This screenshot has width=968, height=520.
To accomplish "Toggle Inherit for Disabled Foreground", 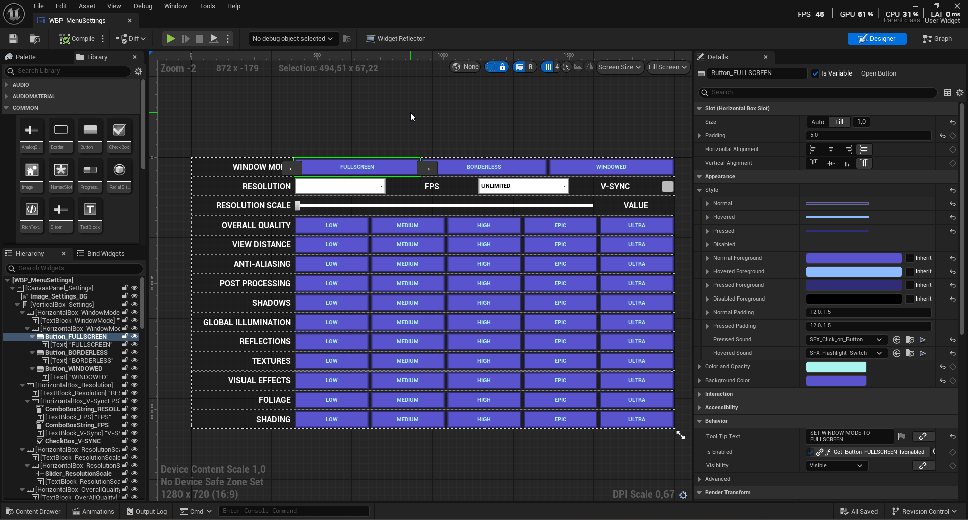I will 910,299.
